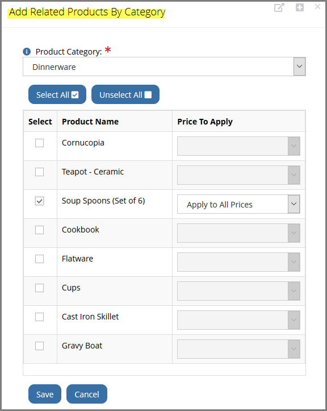The image size is (327, 411).
Task: Open the Cornucopia price dropdown
Action: point(238,146)
